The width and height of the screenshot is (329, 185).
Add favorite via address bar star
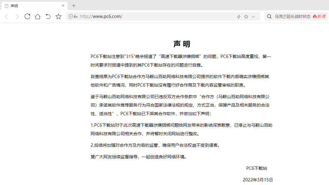point(246,16)
